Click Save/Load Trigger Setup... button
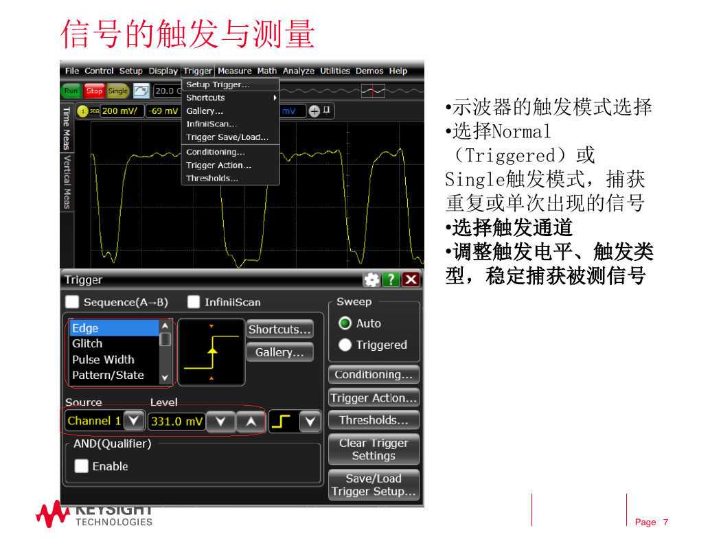 coord(374,485)
